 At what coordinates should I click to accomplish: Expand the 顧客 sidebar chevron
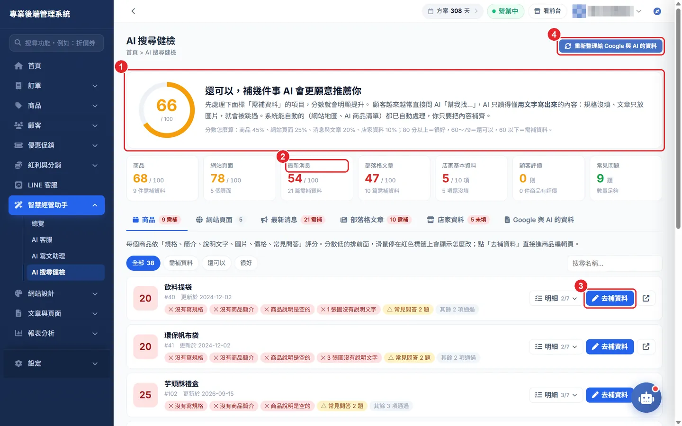[95, 125]
